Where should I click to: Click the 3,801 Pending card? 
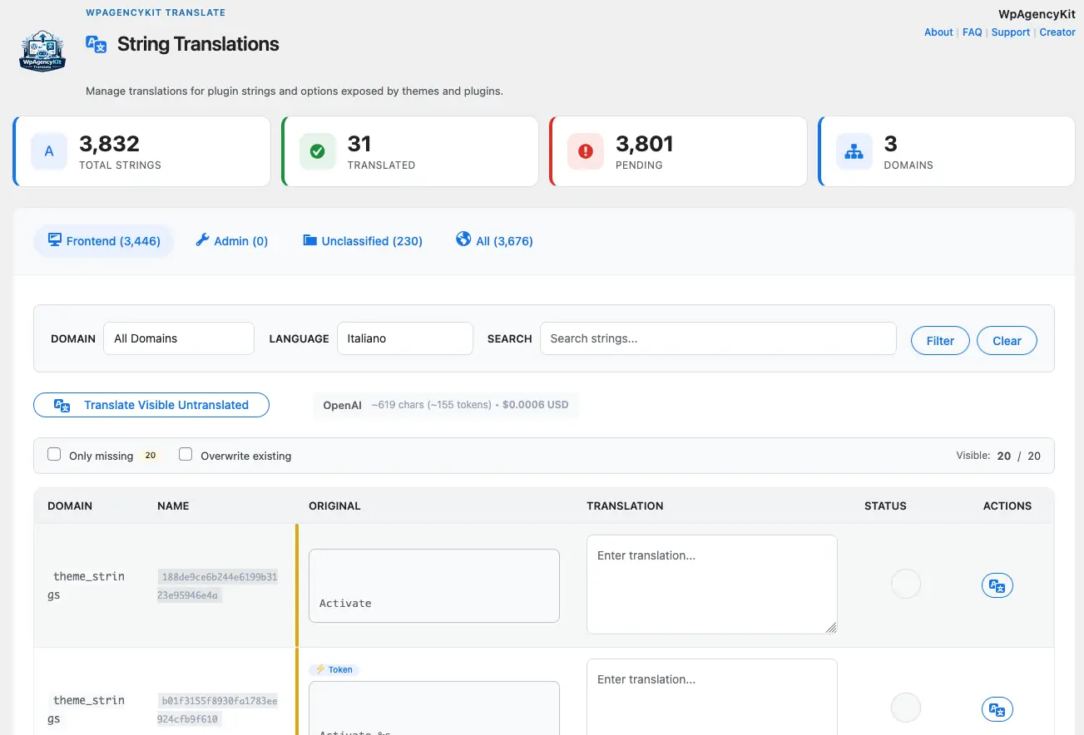pyautogui.click(x=679, y=151)
